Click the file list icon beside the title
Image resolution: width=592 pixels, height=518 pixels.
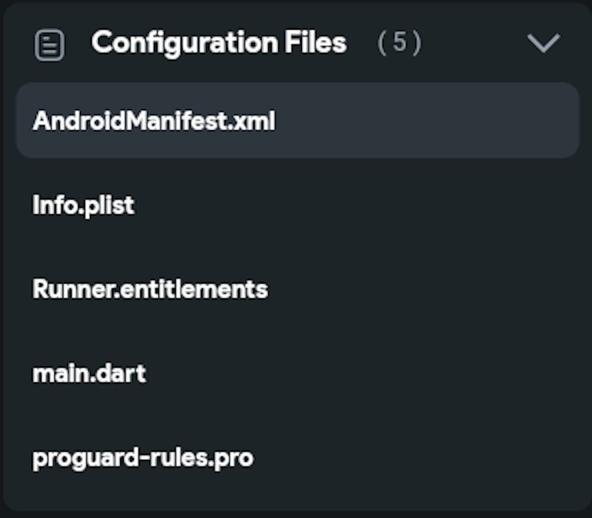click(49, 45)
